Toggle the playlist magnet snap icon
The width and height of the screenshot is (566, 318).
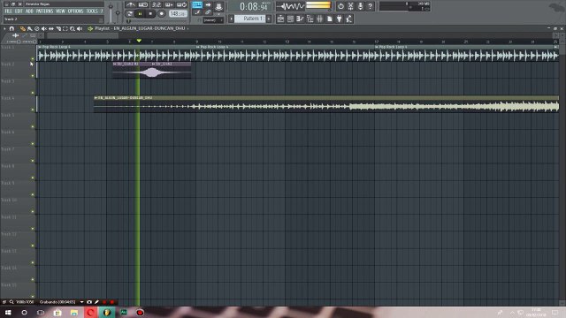pyautogui.click(x=11, y=28)
